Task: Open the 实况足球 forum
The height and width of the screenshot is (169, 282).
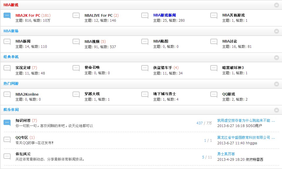Action: pos(23,68)
